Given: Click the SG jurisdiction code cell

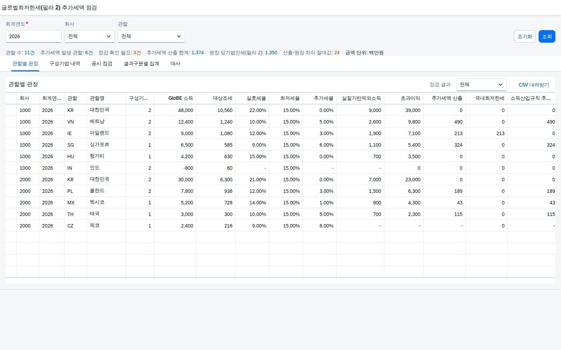Looking at the screenshot, I should tap(76, 145).
